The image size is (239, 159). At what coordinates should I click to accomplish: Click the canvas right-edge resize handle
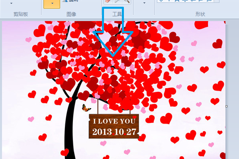point(227,106)
